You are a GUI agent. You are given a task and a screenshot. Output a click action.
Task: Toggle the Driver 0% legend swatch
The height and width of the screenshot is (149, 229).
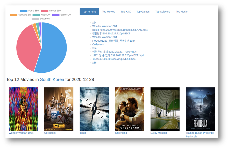pos(35,19)
